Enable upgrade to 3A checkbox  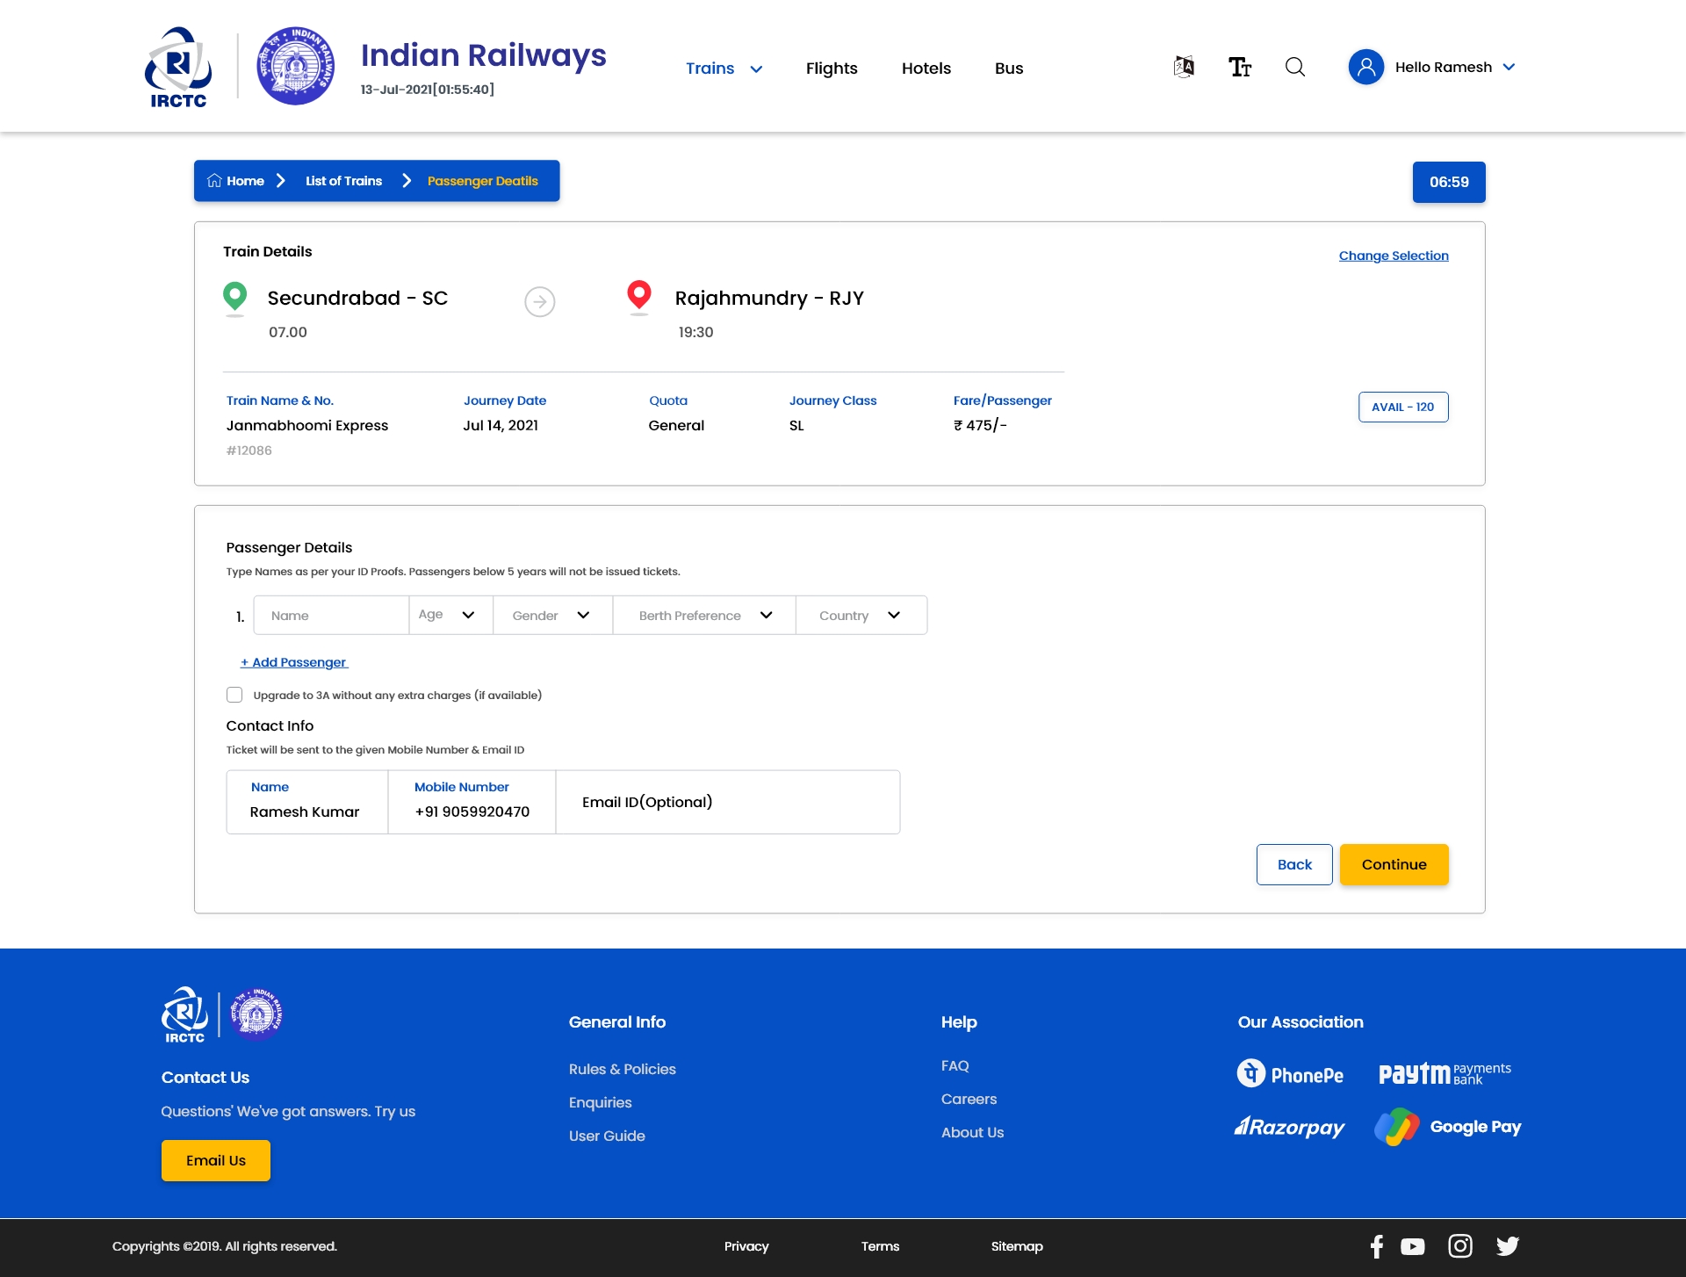[234, 695]
